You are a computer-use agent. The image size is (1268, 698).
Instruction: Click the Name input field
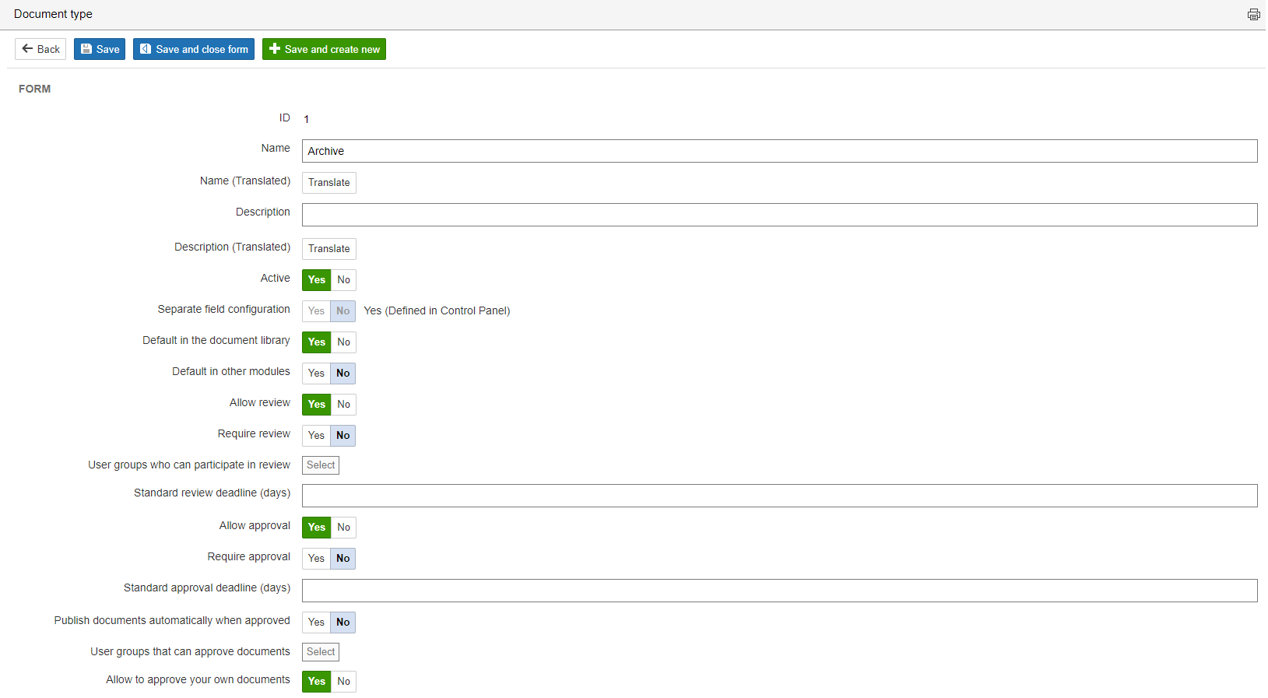[778, 151]
